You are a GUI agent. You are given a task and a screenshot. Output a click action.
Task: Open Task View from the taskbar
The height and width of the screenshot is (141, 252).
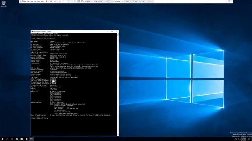tap(12, 139)
